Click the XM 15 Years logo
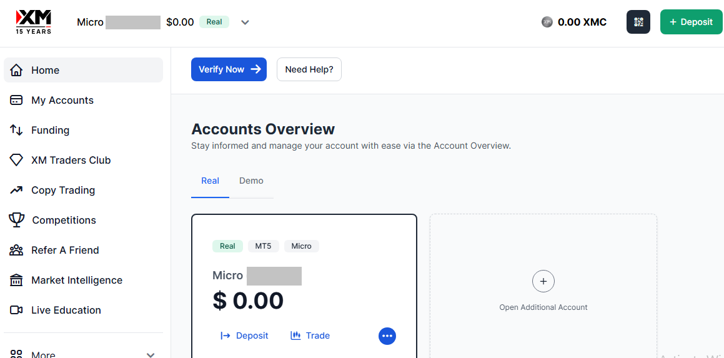Viewport: 724px width, 358px height. coord(34,22)
